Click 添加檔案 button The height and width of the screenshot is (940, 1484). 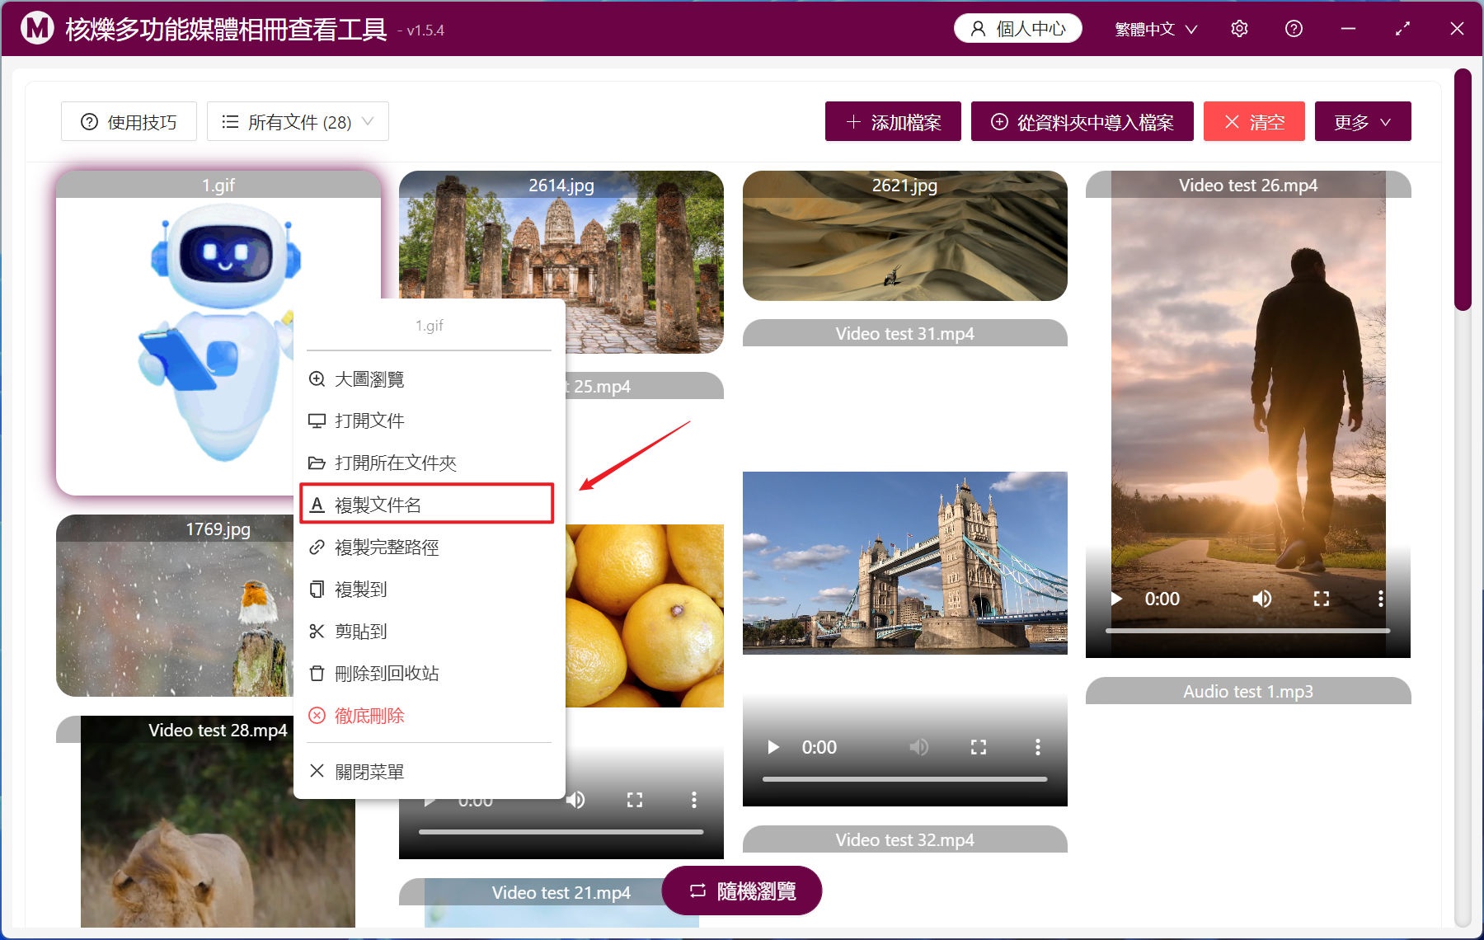893,122
